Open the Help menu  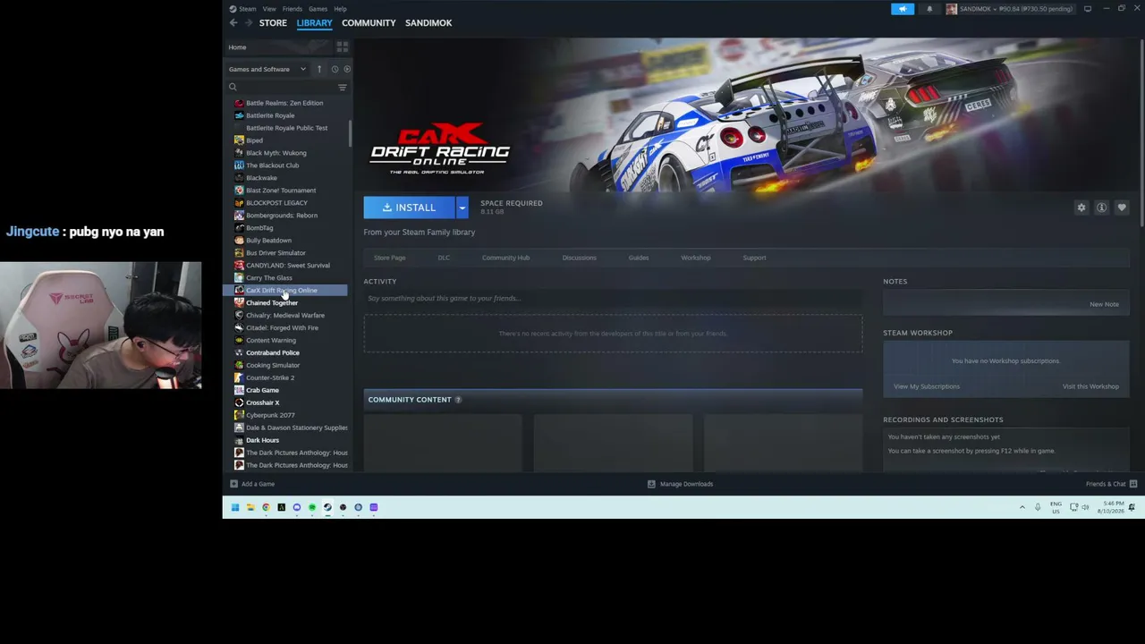[x=340, y=9]
